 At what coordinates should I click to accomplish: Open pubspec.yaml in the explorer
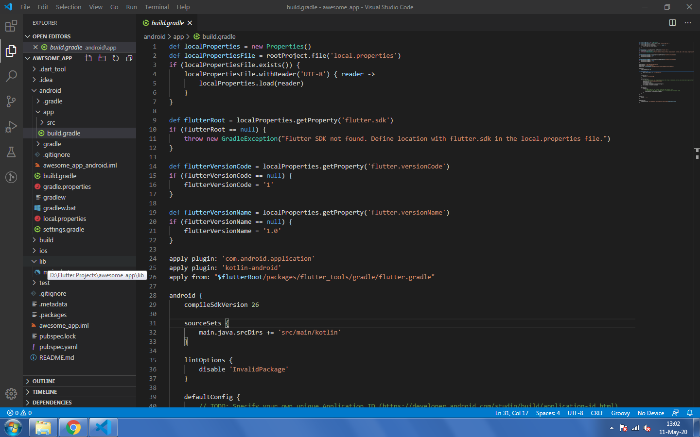[80, 347]
